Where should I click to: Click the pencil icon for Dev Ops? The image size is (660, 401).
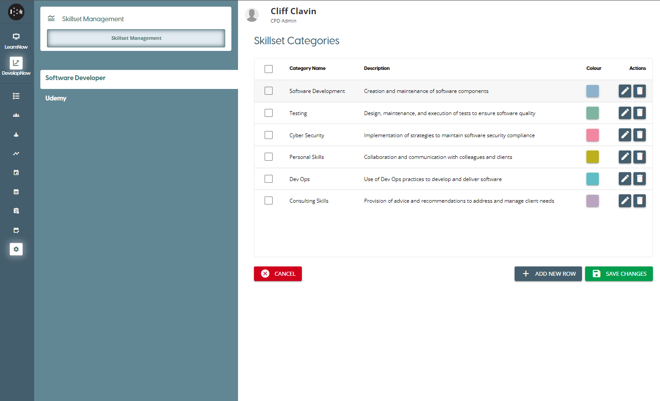[625, 179]
